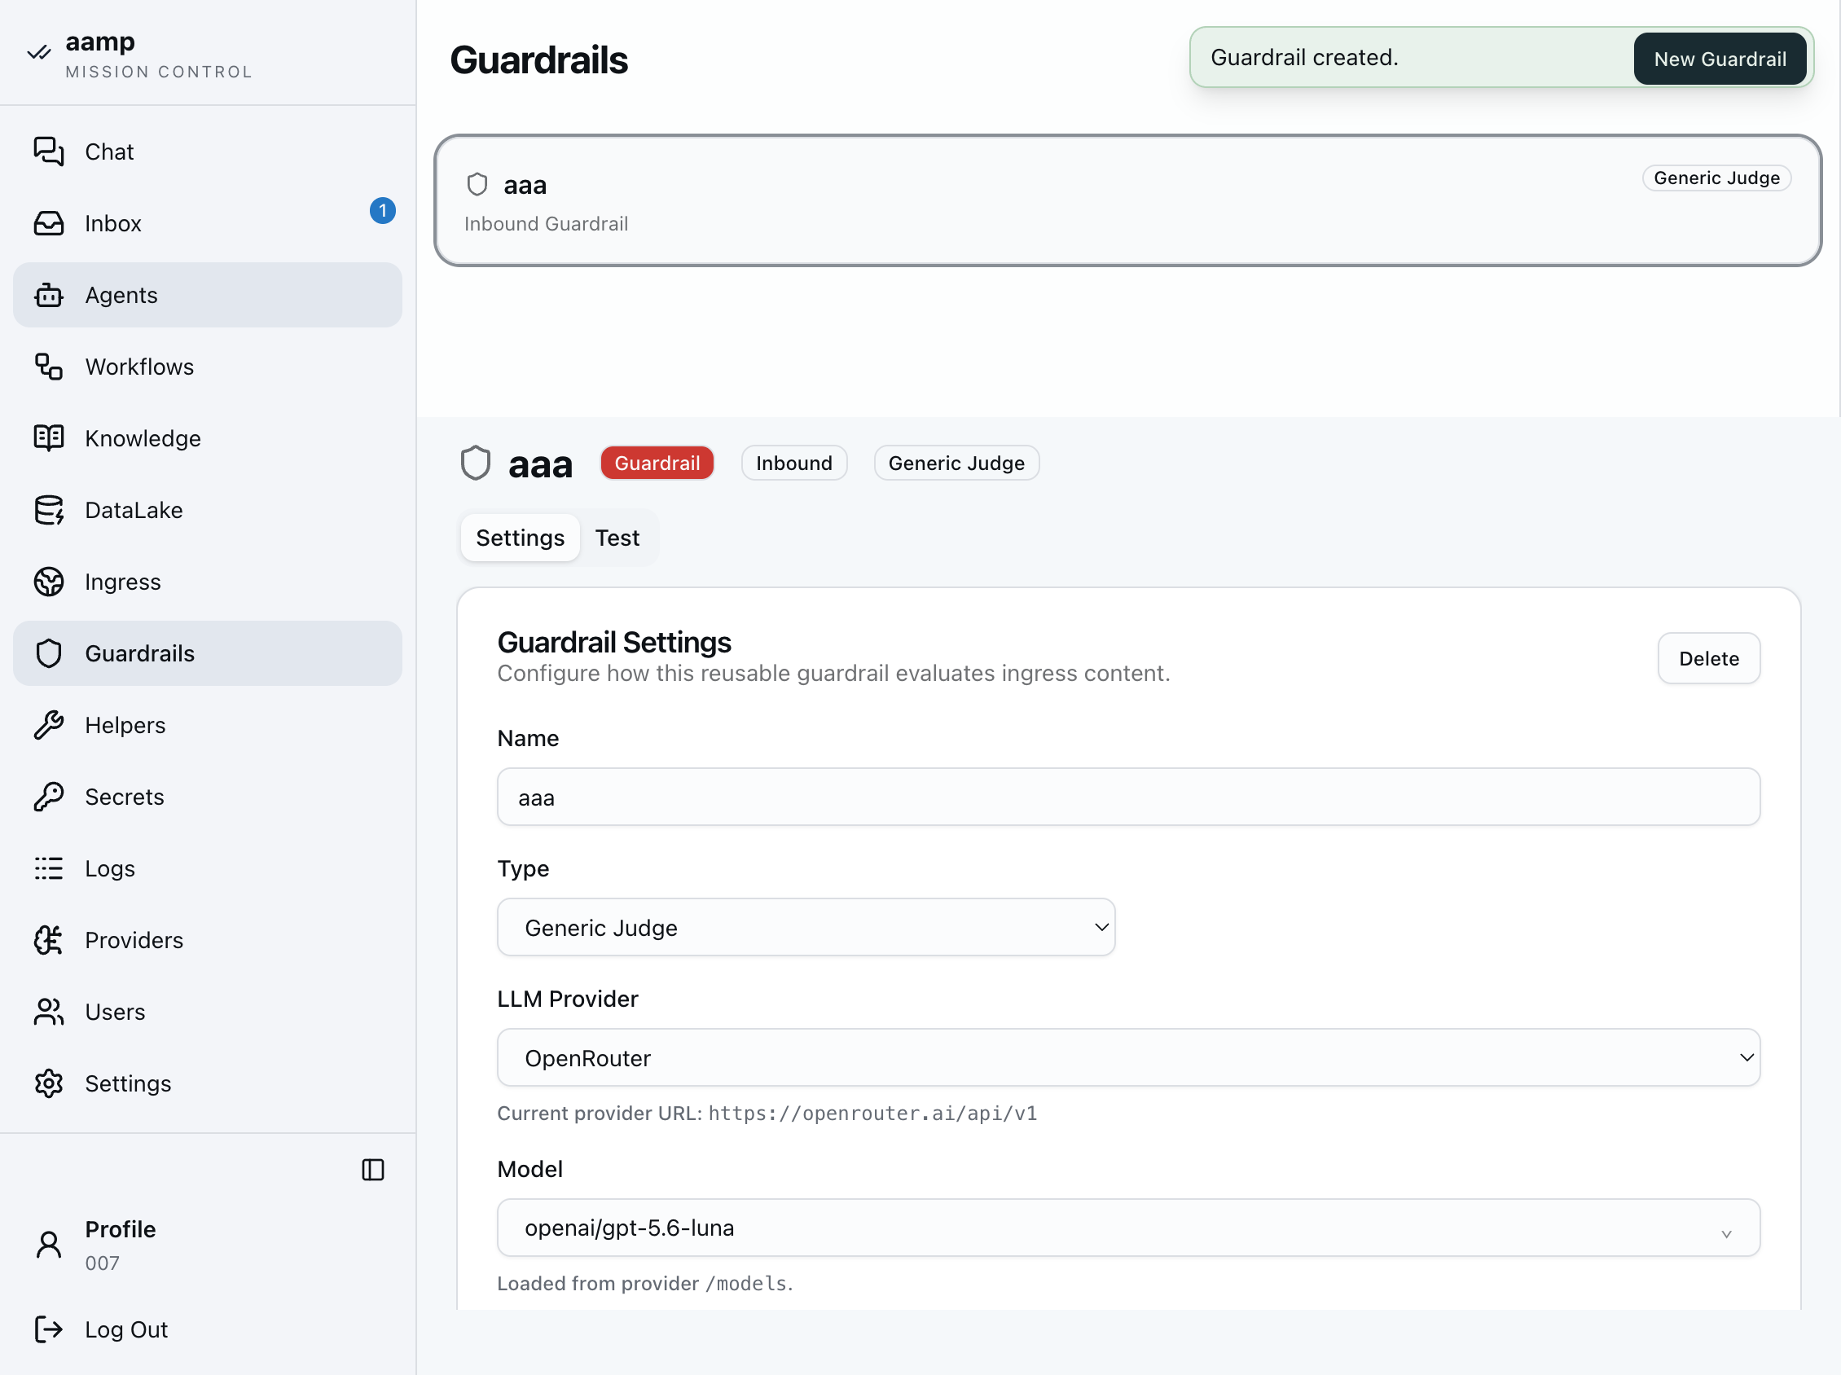1841x1375 pixels.
Task: Click the Helpers wrench icon
Action: click(x=48, y=724)
